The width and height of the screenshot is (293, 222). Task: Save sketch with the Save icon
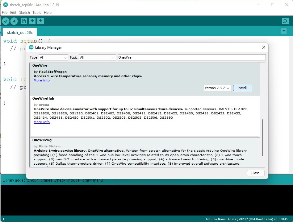point(40,21)
